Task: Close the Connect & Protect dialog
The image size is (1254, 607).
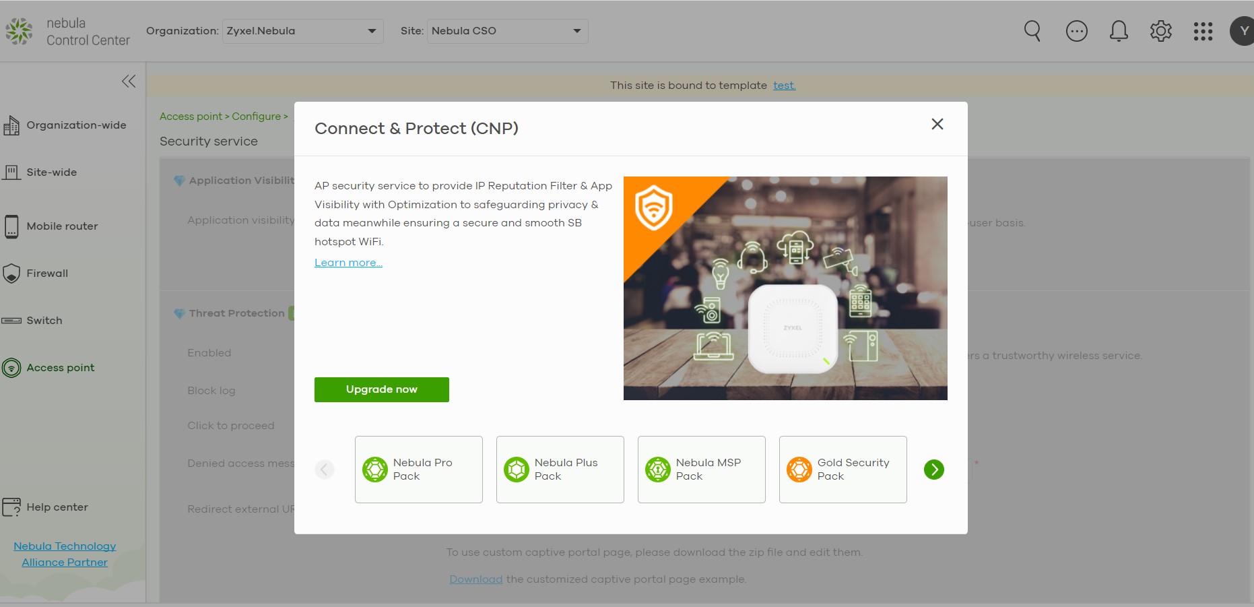Action: [x=937, y=124]
